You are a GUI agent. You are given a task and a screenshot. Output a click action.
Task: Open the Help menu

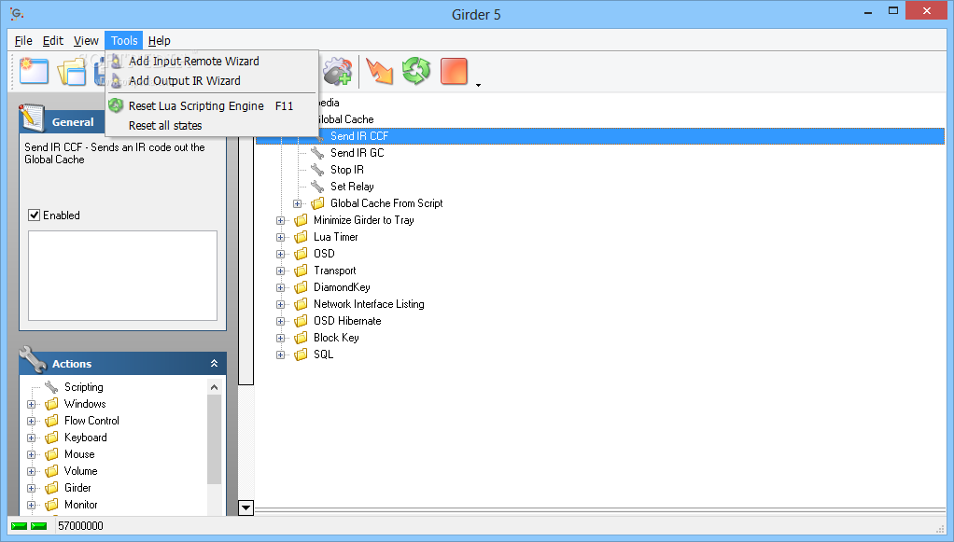[160, 41]
